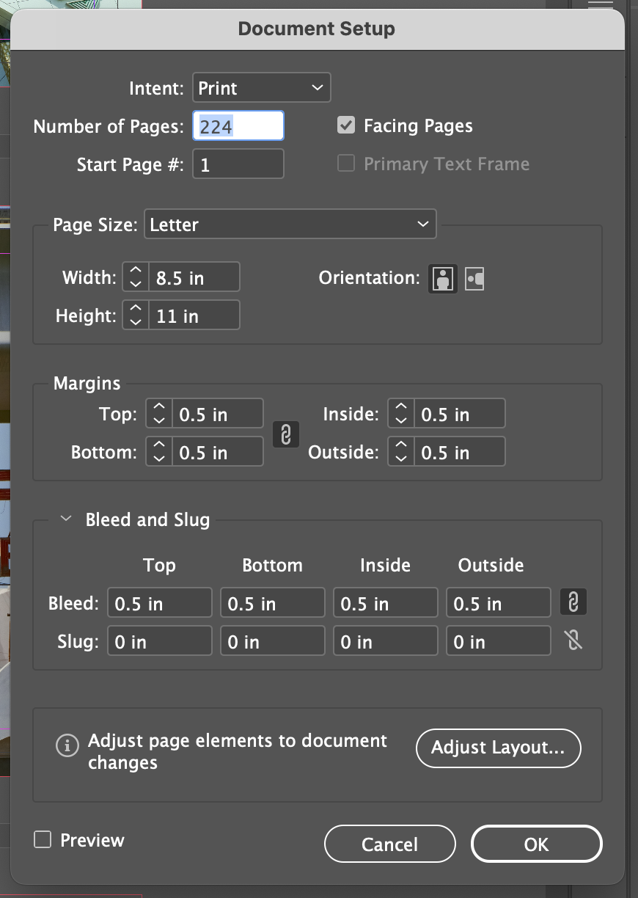This screenshot has width=638, height=898.
Task: Toggle the bleed values link icon
Action: click(x=573, y=602)
